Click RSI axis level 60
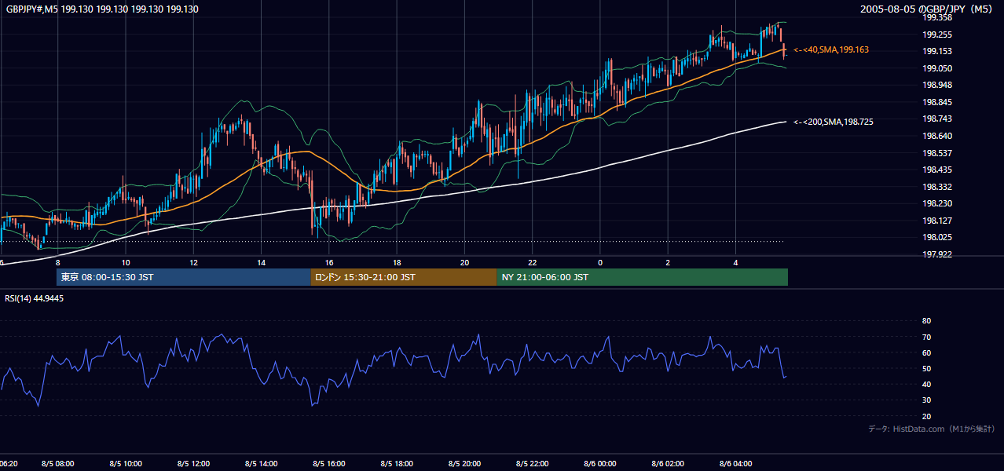This screenshot has width=1004, height=471. tap(926, 352)
